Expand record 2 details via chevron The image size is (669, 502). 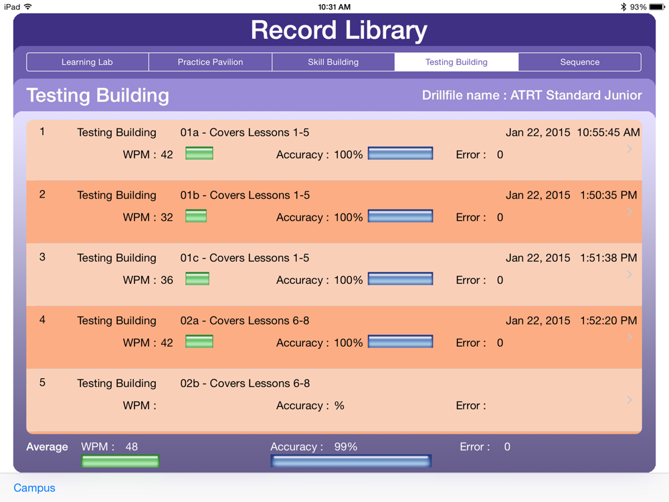point(630,212)
